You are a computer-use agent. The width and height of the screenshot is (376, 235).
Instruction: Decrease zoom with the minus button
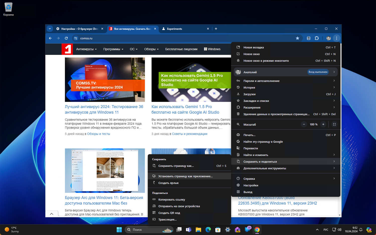[x=304, y=124]
